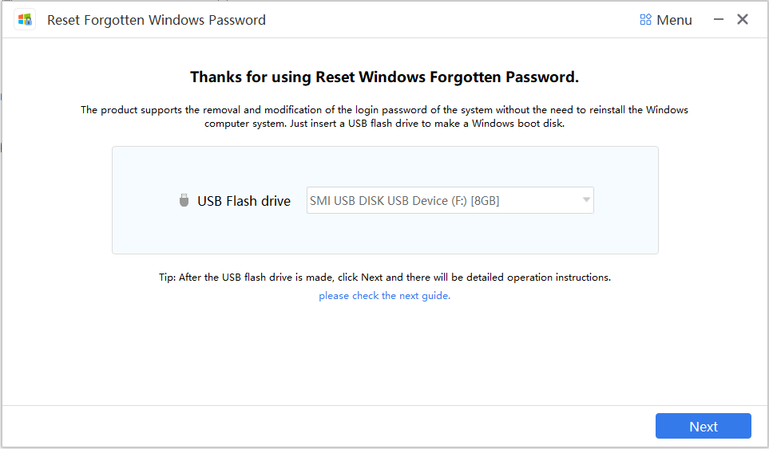
Task: Click the app logo icon in title bar
Action: click(25, 20)
